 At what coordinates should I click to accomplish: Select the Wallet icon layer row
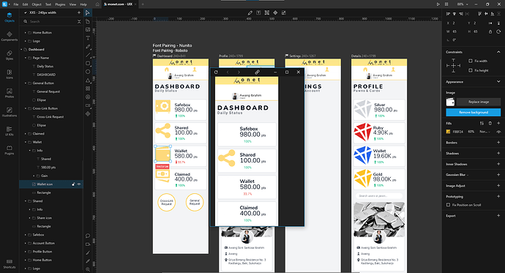pyautogui.click(x=51, y=184)
